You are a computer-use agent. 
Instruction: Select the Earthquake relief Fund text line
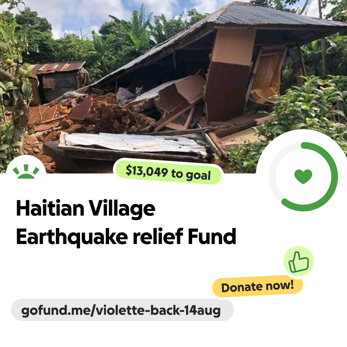click(x=126, y=237)
